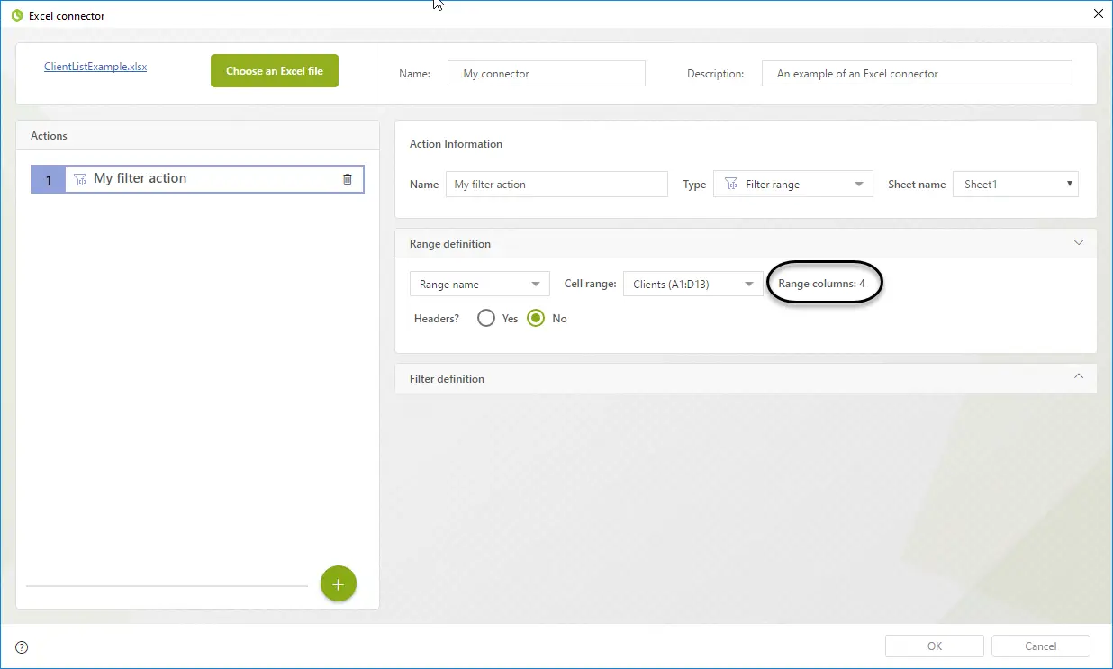Screen dimensions: 1113x669
Task: Select Yes for Headers
Action: (x=486, y=318)
